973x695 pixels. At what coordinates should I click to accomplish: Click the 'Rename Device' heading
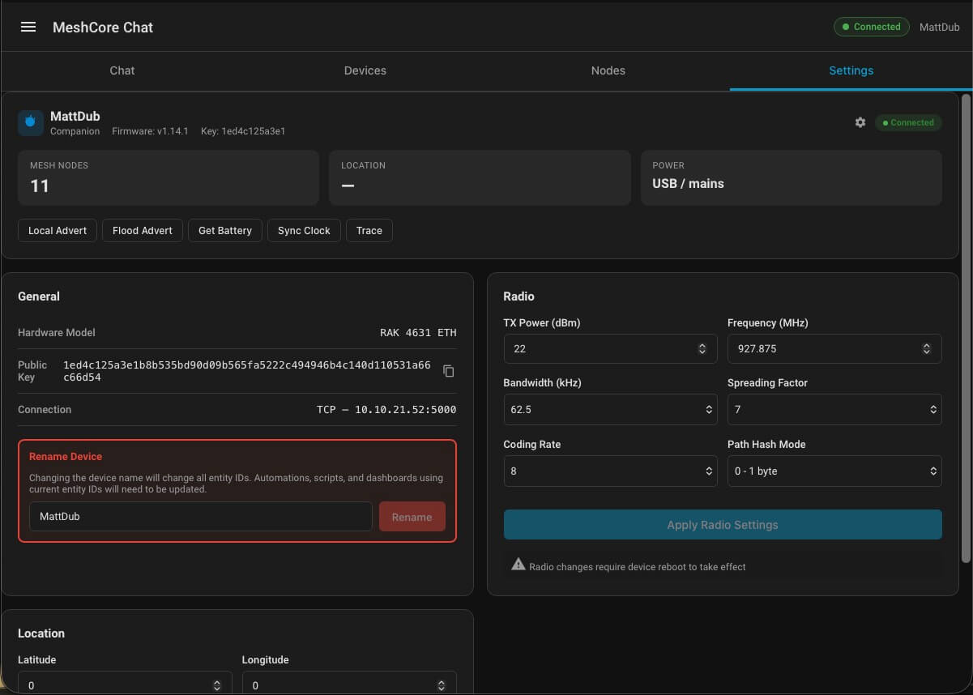click(x=66, y=457)
